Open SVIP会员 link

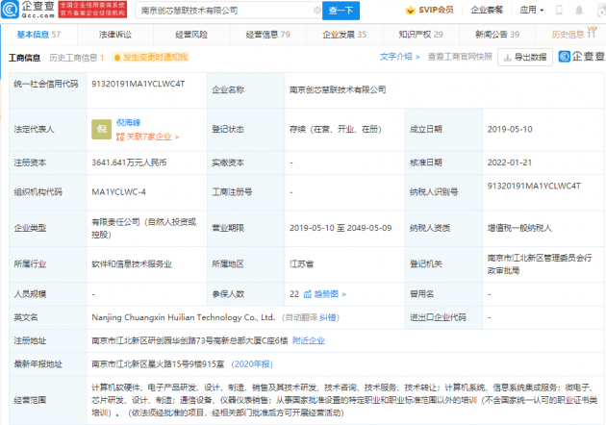tap(436, 10)
